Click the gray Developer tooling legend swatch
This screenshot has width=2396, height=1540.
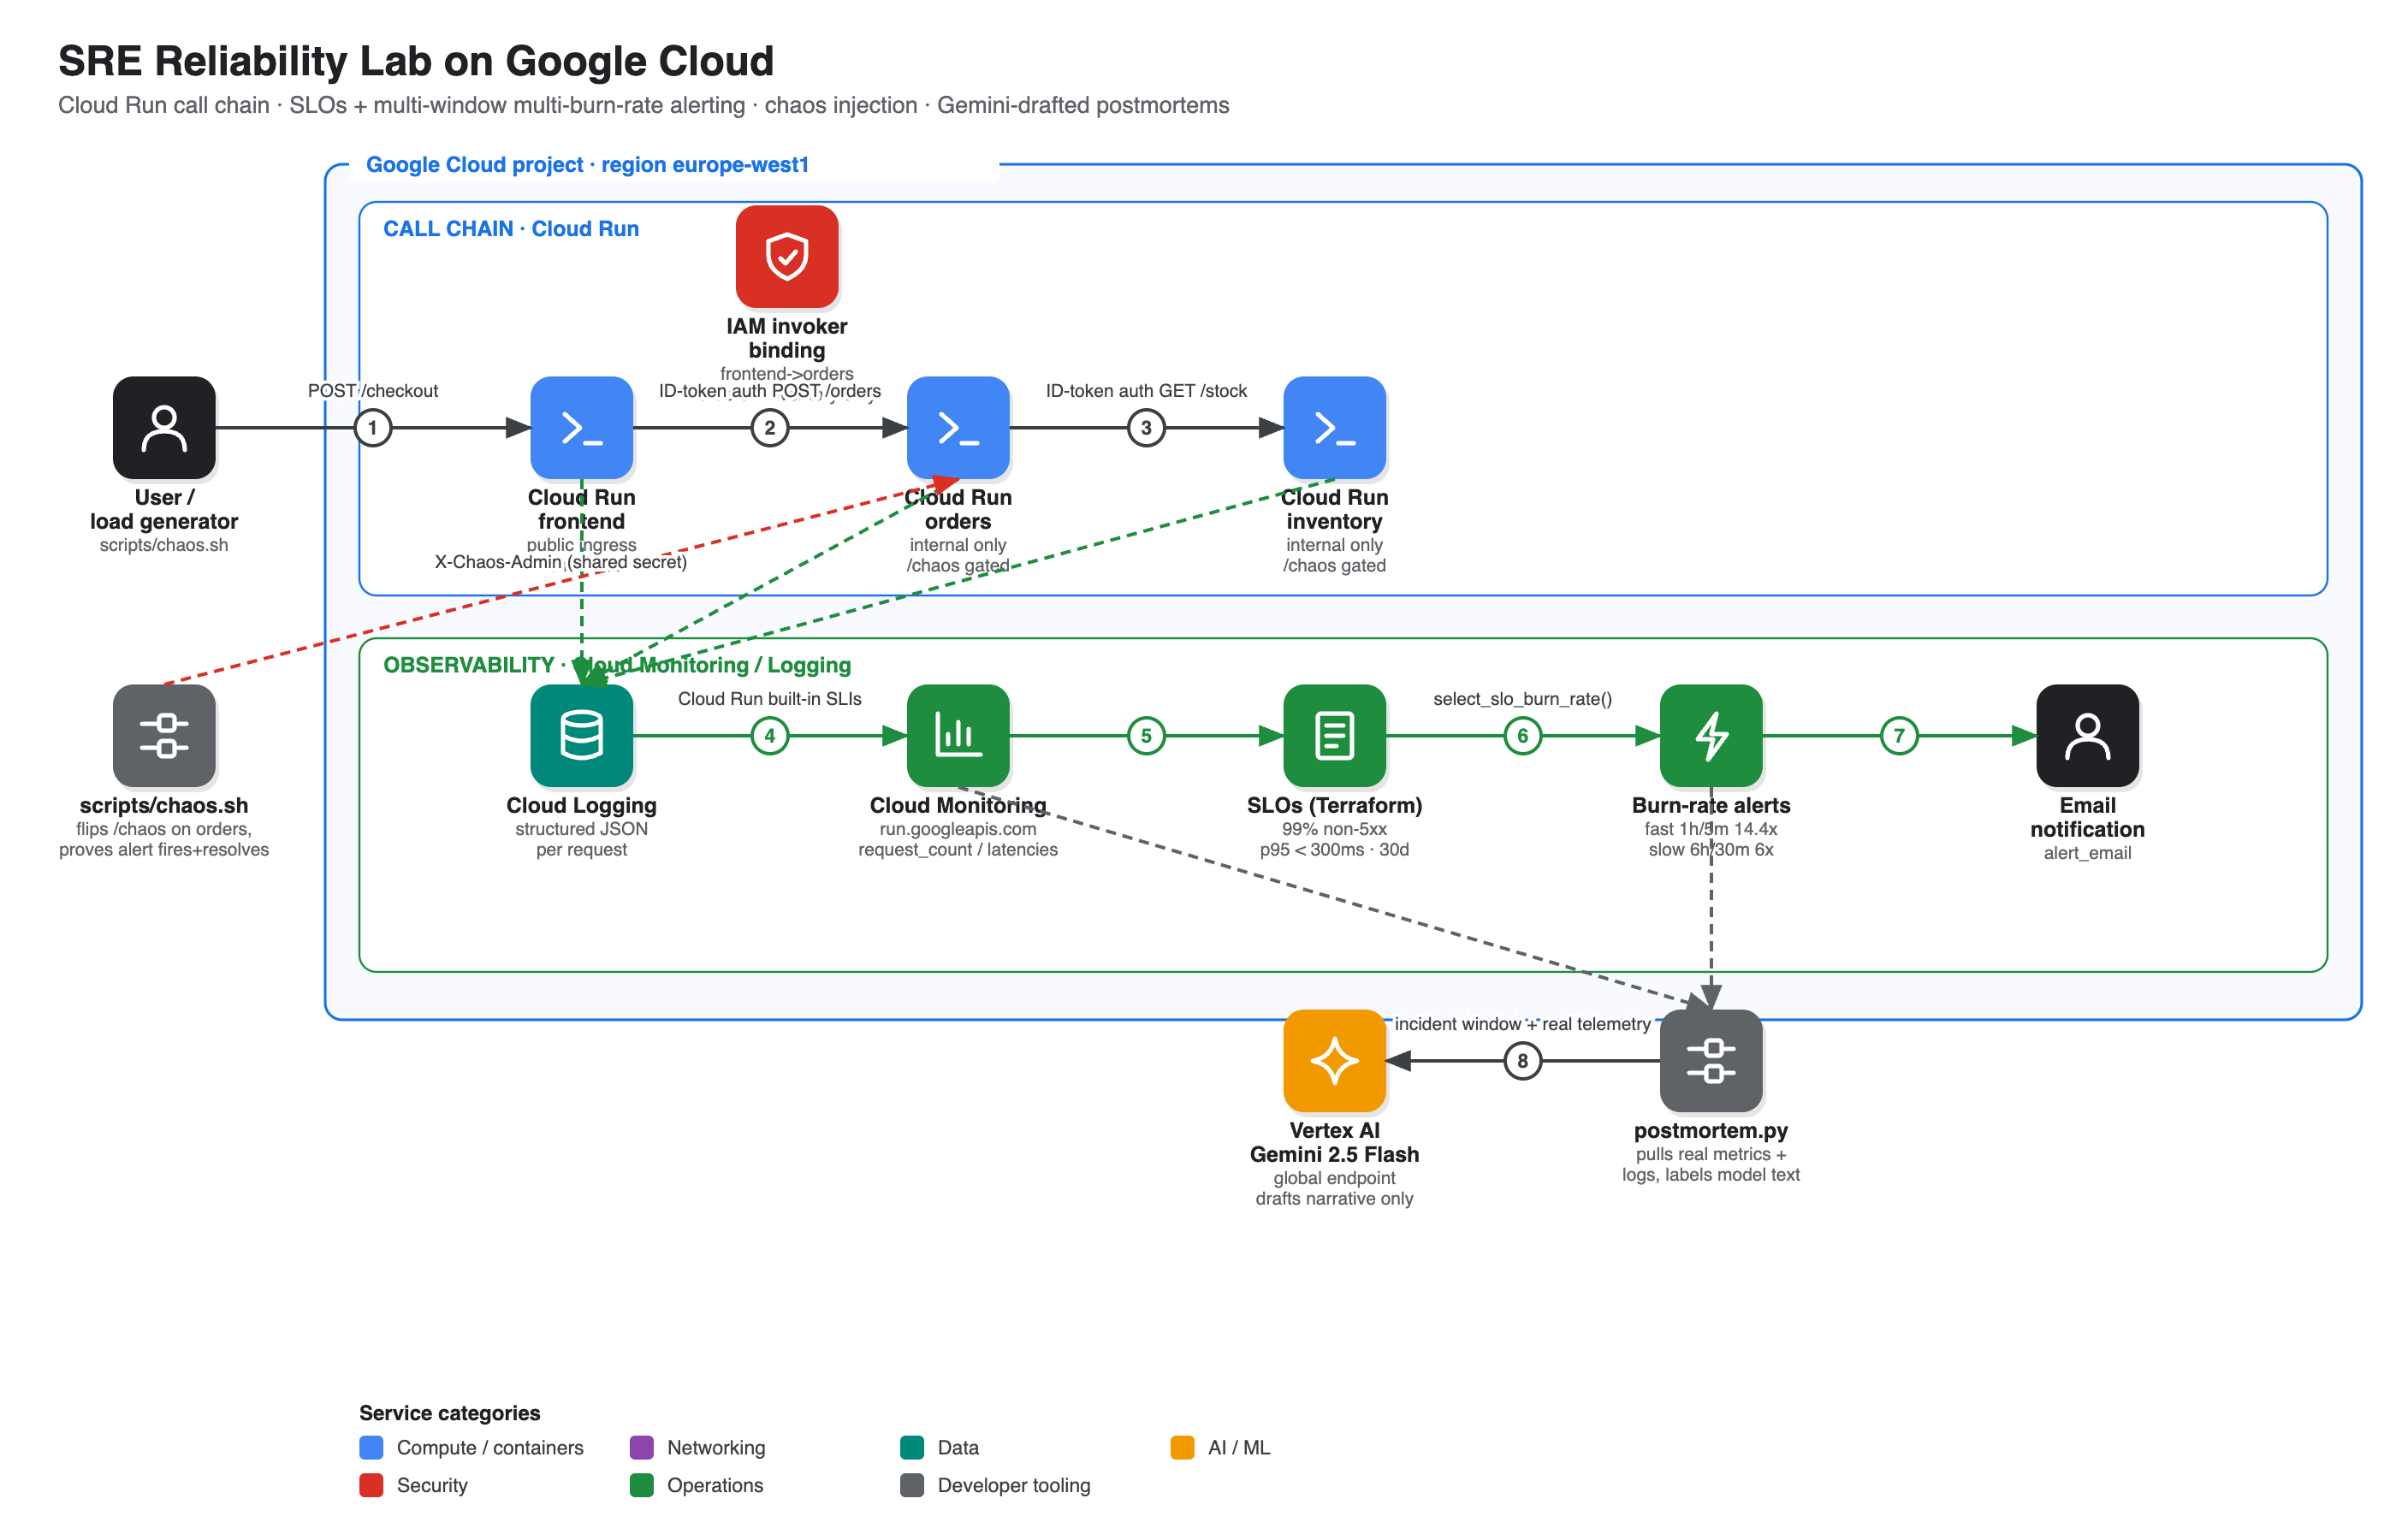pyautogui.click(x=912, y=1485)
